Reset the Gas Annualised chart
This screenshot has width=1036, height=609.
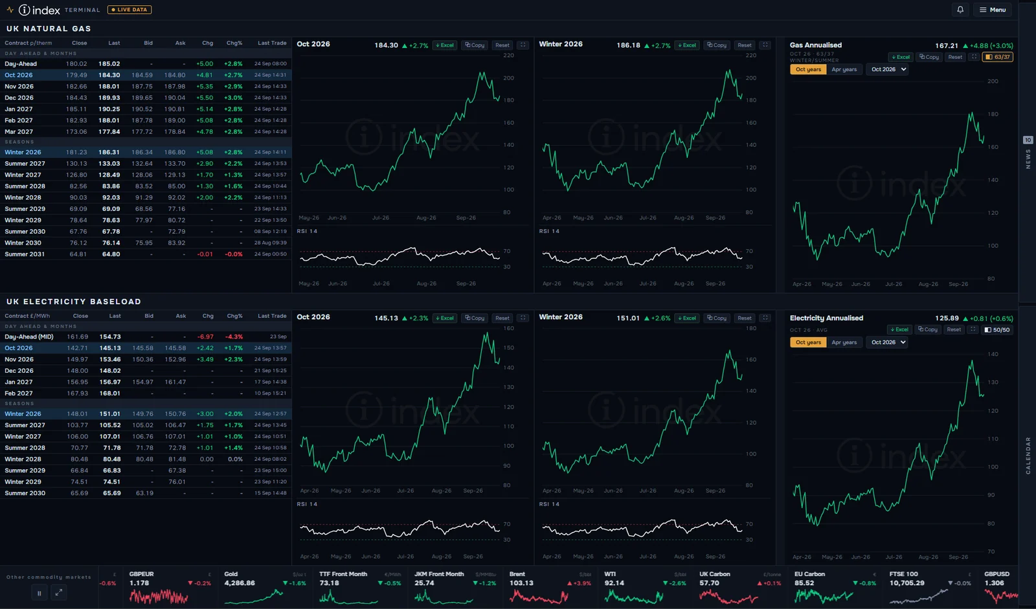pos(955,57)
